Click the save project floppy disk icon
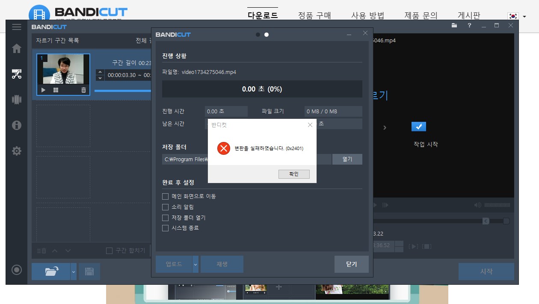The height and width of the screenshot is (304, 539). point(89,272)
